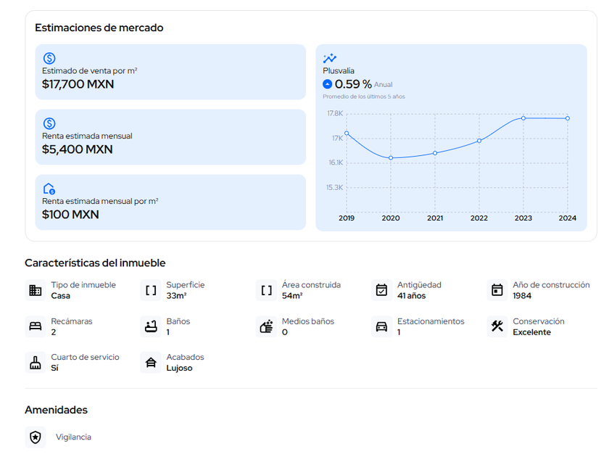Image resolution: width=609 pixels, height=457 pixels.
Task: Click the Acabados house icon
Action: (x=151, y=363)
